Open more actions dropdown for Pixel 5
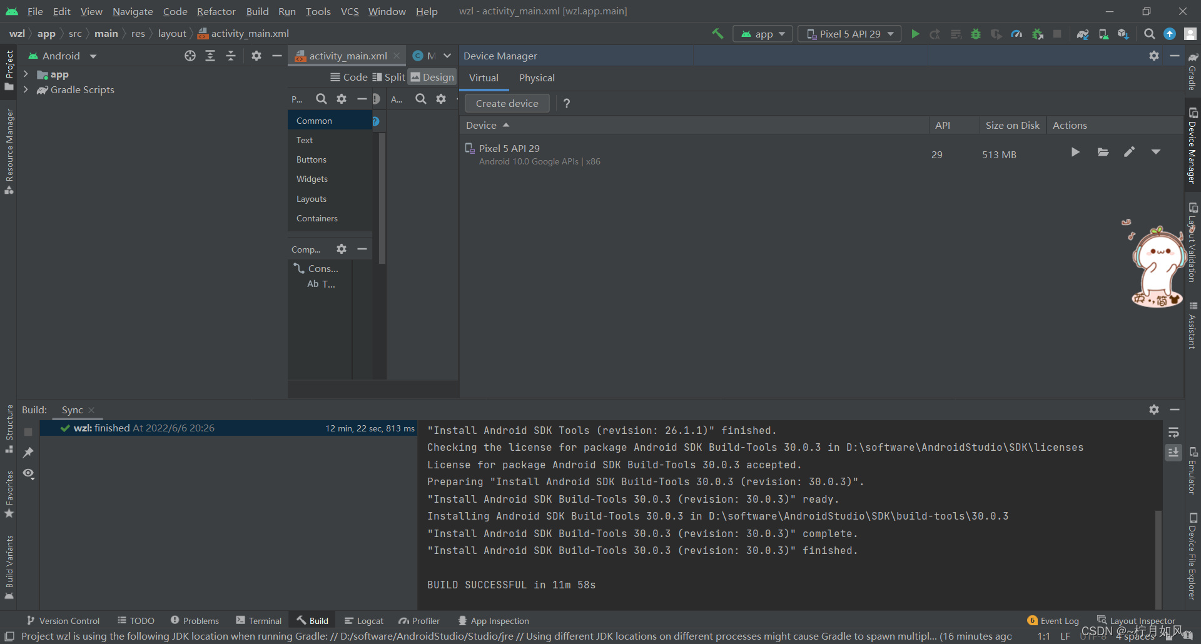The image size is (1201, 644). pos(1156,152)
